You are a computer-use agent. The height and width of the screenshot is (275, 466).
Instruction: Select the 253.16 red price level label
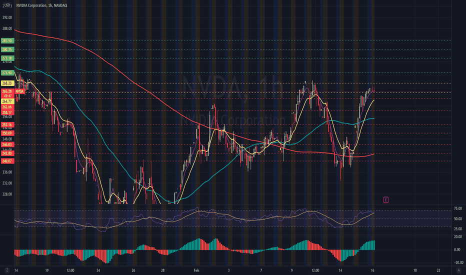tap(7, 125)
